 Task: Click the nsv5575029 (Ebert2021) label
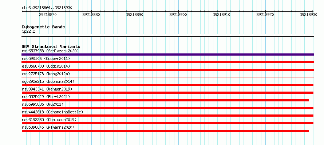point(46,97)
